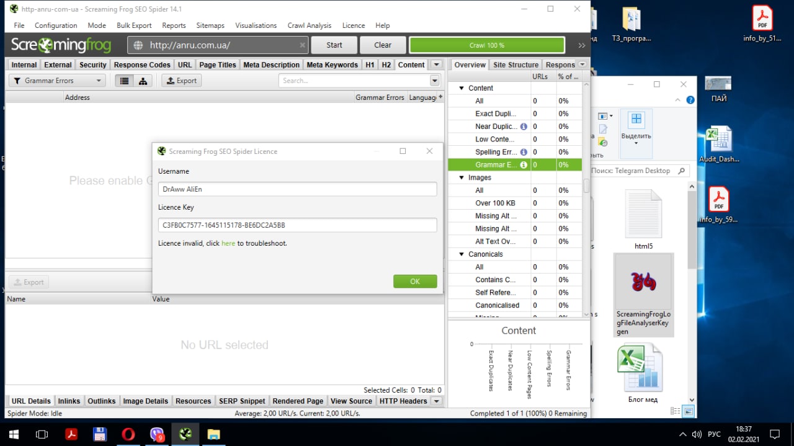Screen dimensions: 794x446
Task: Click the РУС language indicator
Action: tap(714, 434)
